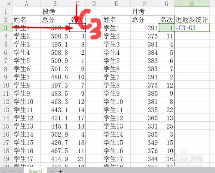Select the score cell 508.5
The height and width of the screenshot is (173, 215).
[x=55, y=36]
